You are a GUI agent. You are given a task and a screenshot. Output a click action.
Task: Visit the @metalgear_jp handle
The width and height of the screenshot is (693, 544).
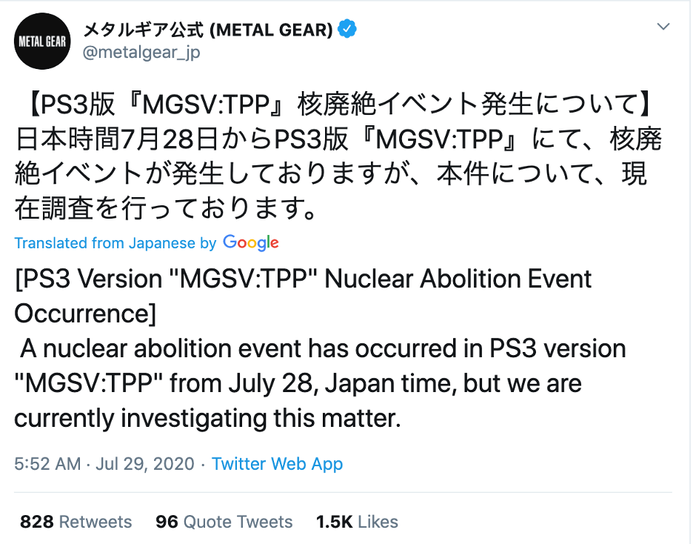tap(141, 53)
